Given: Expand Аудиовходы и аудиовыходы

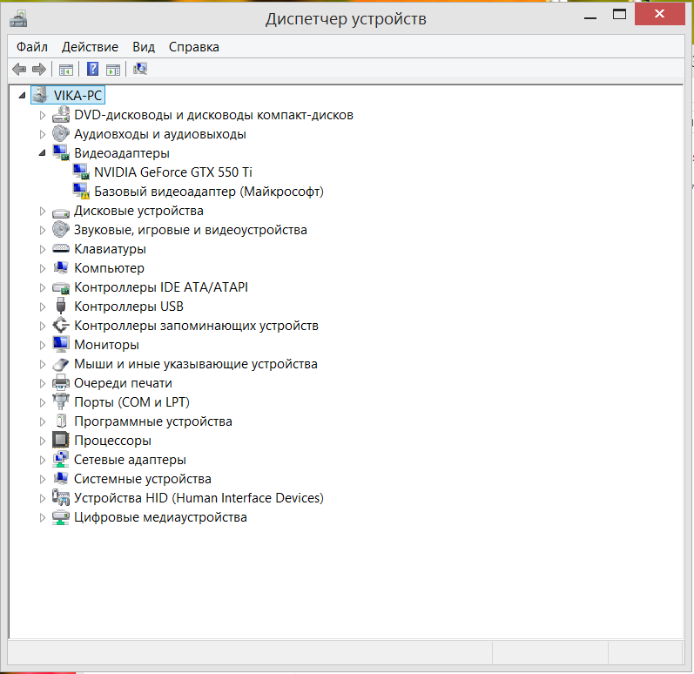Looking at the screenshot, I should 42,134.
